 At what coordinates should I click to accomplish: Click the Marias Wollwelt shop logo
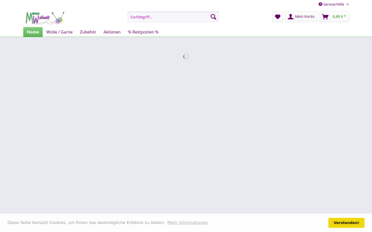tap(45, 18)
